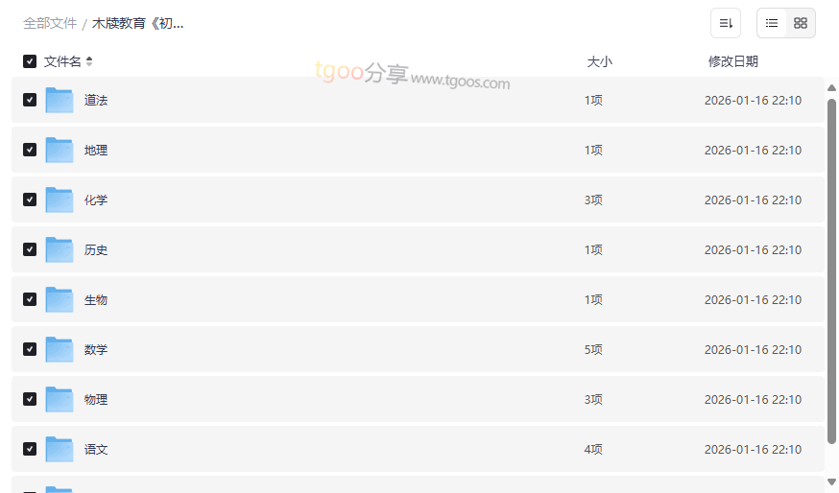Screen dimensions: 839x493
Task: Click the 大小 column header
Action: point(599,61)
